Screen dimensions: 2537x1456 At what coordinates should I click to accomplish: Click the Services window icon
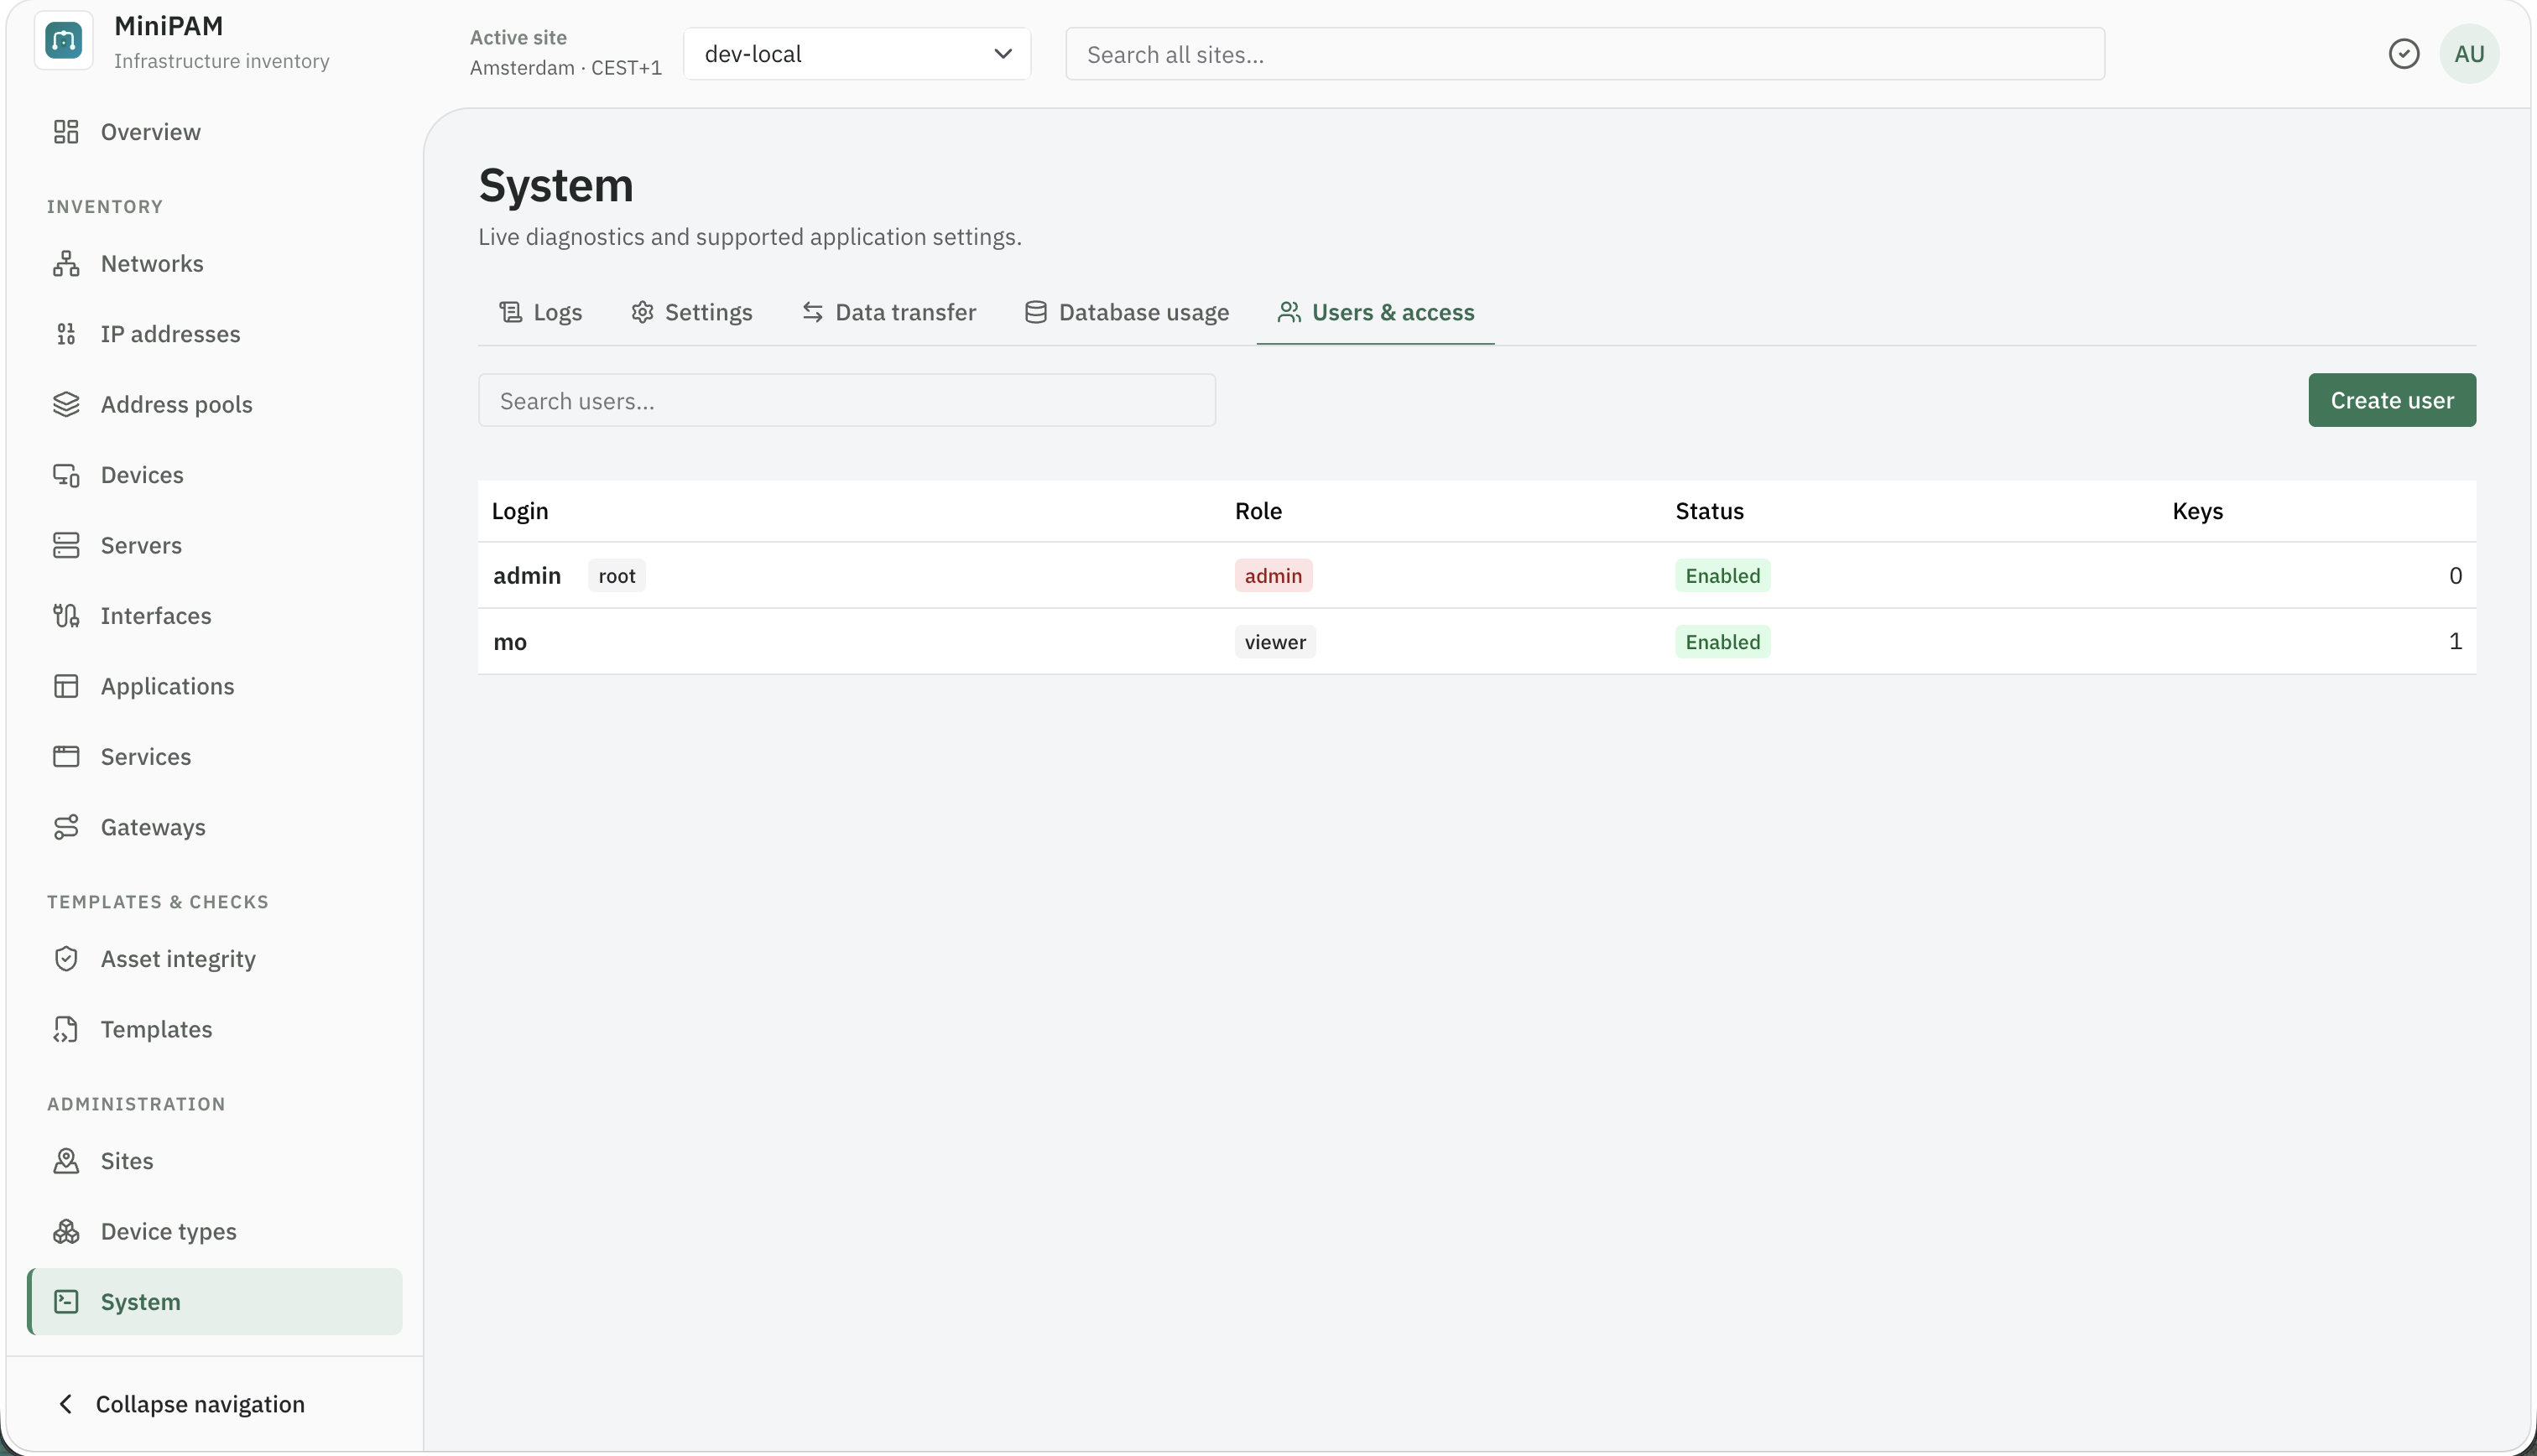pyautogui.click(x=66, y=757)
